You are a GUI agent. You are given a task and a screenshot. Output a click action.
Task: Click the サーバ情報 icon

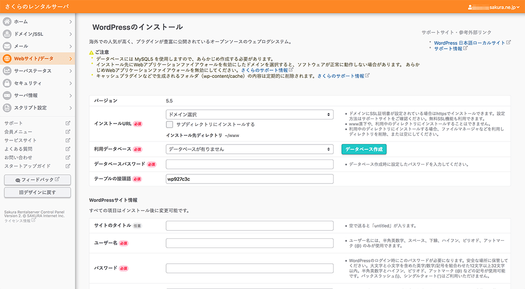tap(7, 95)
